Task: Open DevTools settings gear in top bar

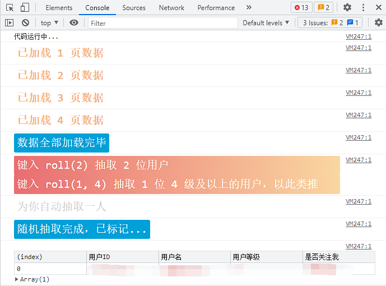Action: (347, 8)
